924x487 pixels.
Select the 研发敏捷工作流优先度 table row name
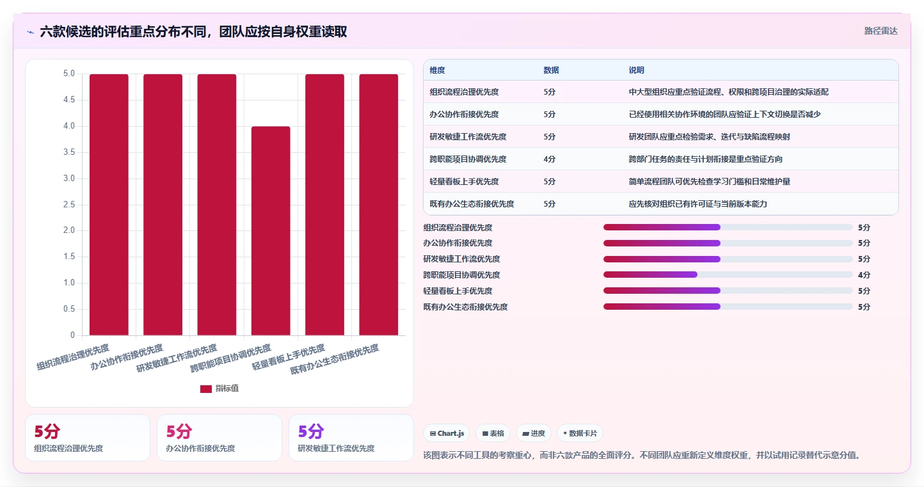point(468,137)
